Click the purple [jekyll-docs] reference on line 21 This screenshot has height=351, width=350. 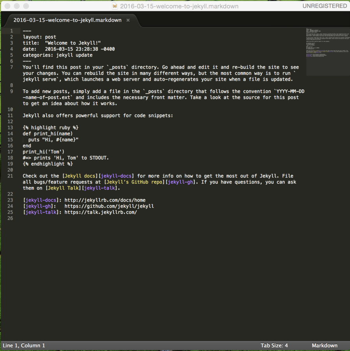(116, 176)
